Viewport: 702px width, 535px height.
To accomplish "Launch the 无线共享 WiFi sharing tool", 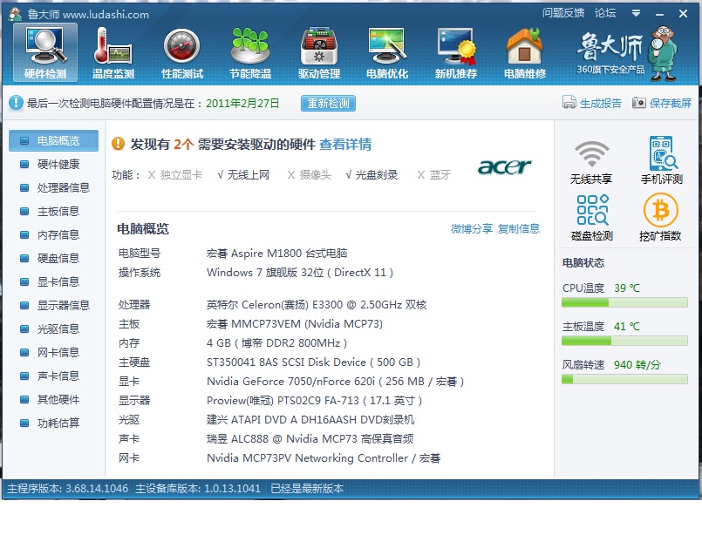I will pos(591,160).
